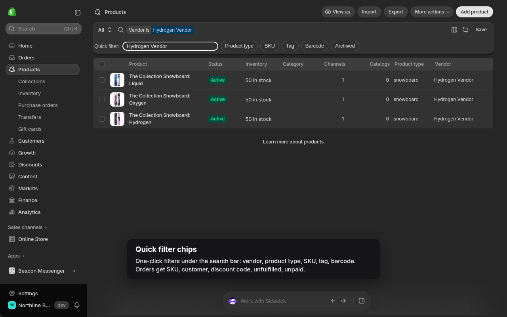Click the Import button
Screen dimensions: 507x317
[369, 12]
